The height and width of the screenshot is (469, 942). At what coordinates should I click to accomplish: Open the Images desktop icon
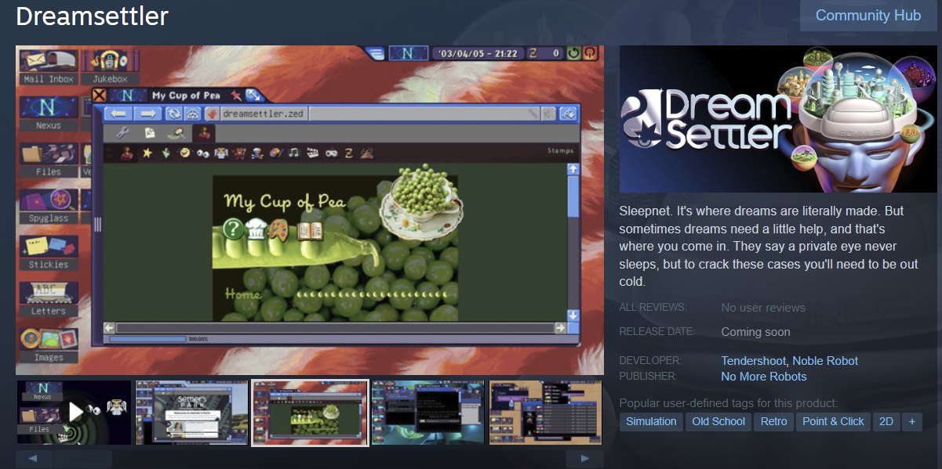click(x=49, y=345)
